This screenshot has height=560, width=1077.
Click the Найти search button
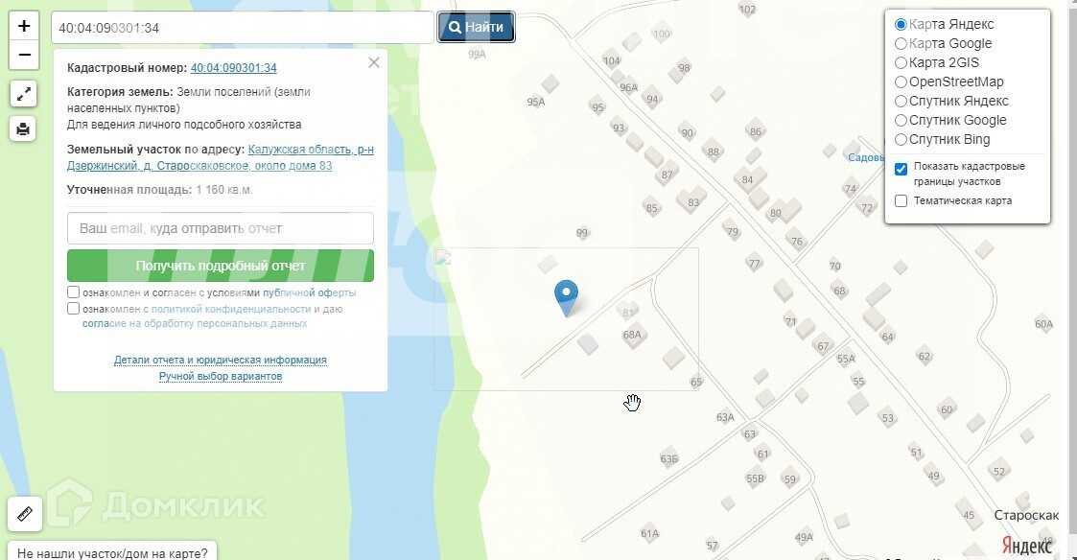(476, 28)
